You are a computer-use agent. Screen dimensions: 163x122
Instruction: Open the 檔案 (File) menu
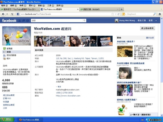click(x=5, y=6)
